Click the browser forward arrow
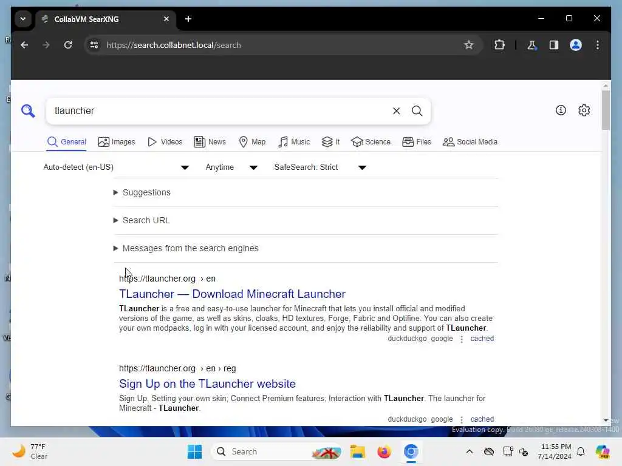The image size is (622, 466). pyautogui.click(x=46, y=45)
